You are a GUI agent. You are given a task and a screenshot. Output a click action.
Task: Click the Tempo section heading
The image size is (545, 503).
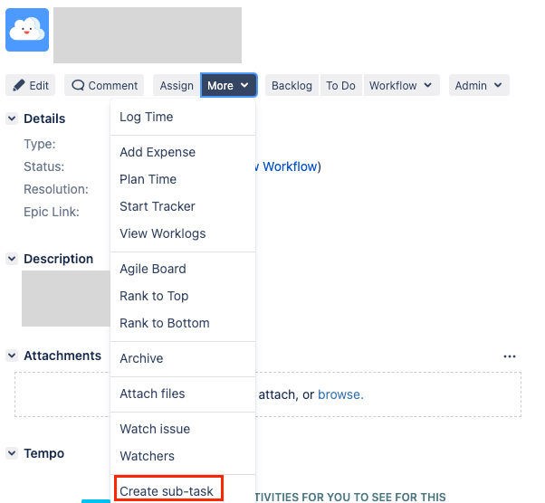tap(44, 453)
